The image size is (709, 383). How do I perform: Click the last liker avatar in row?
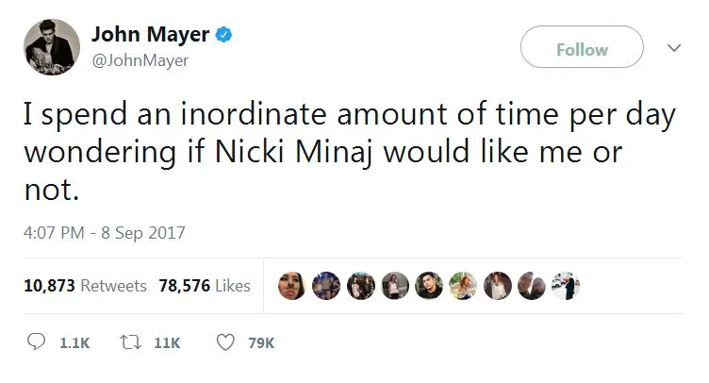pos(566,286)
